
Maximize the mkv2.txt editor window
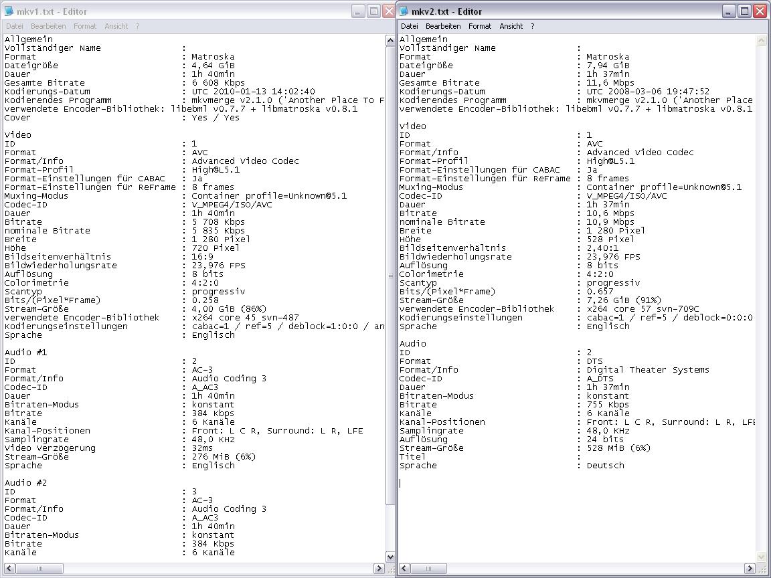point(744,11)
